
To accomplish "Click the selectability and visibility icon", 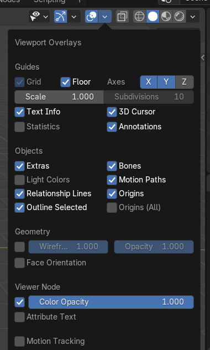I will point(39,17).
